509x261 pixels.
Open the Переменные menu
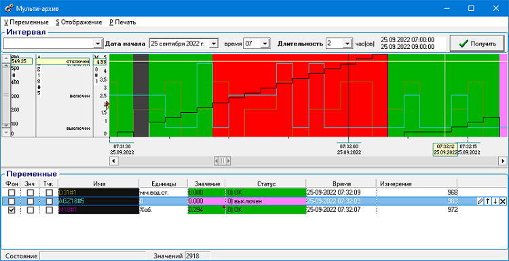pyautogui.click(x=26, y=22)
